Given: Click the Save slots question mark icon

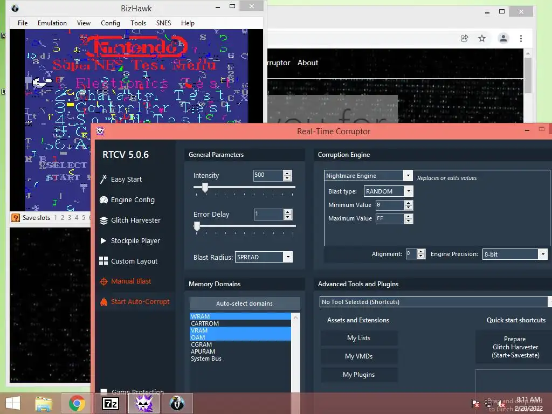Looking at the screenshot, I should pos(16,218).
